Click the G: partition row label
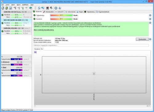154x112 pixels. tap(2, 73)
